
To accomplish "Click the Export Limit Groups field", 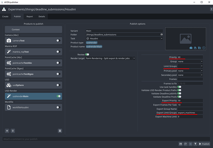I will click(190, 113).
